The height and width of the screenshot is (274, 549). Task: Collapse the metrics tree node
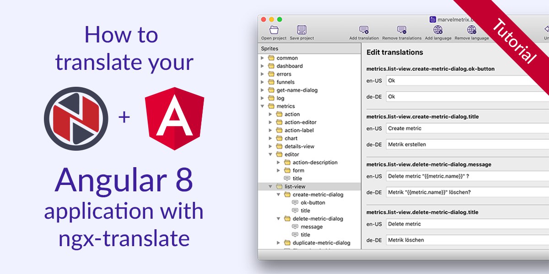click(262, 106)
